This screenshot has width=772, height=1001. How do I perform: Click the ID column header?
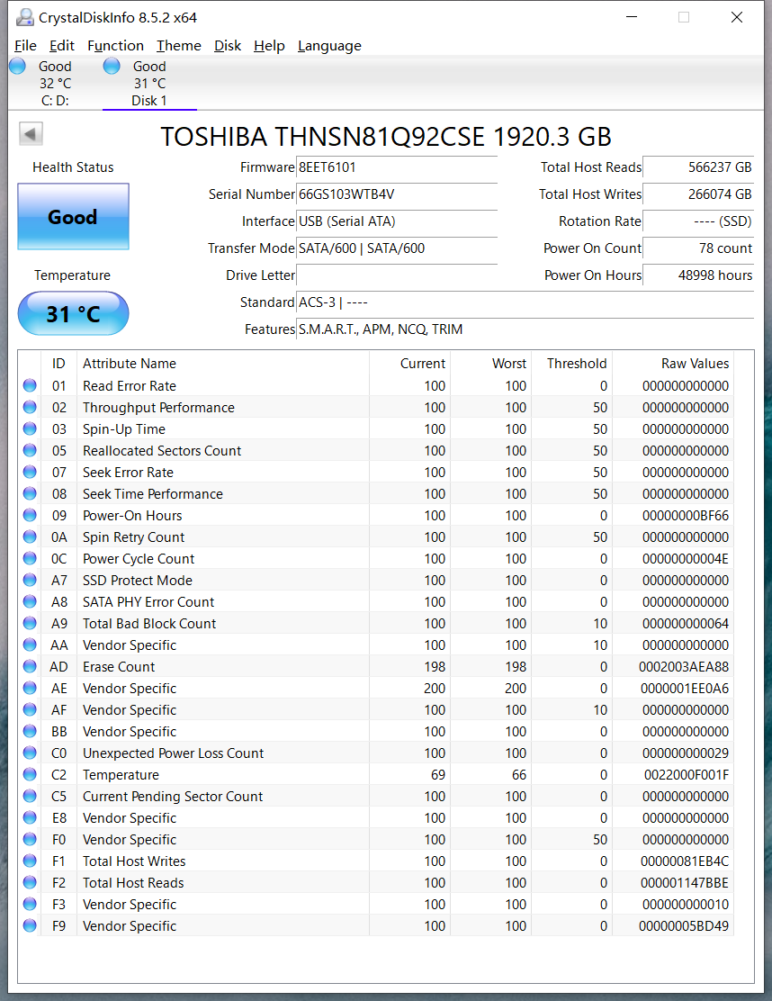click(58, 364)
